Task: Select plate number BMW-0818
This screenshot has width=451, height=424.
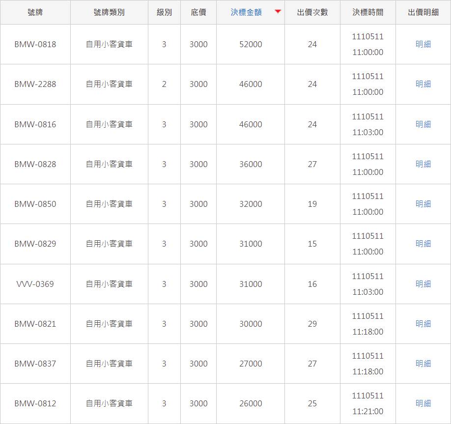Action: click(x=35, y=44)
